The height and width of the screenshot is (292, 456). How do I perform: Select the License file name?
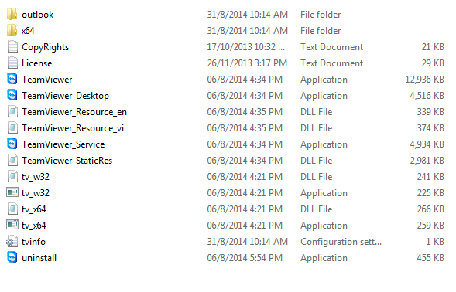[x=37, y=63]
